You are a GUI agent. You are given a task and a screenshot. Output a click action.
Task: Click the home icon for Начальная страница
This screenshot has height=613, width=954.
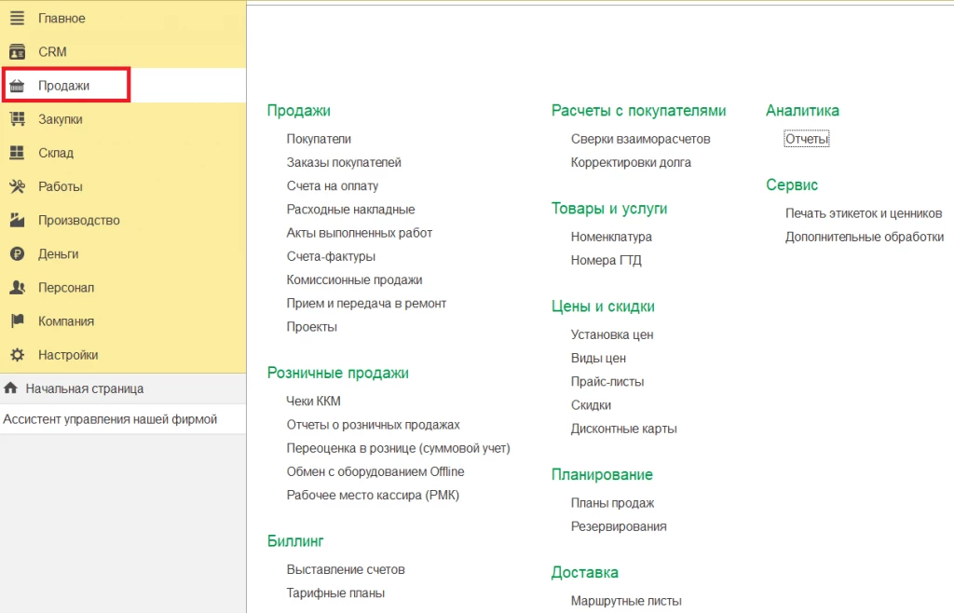click(x=10, y=388)
